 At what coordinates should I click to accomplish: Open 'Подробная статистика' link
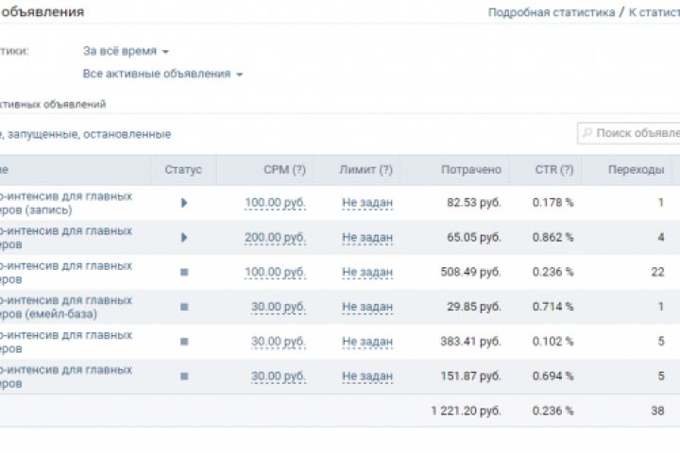click(551, 13)
